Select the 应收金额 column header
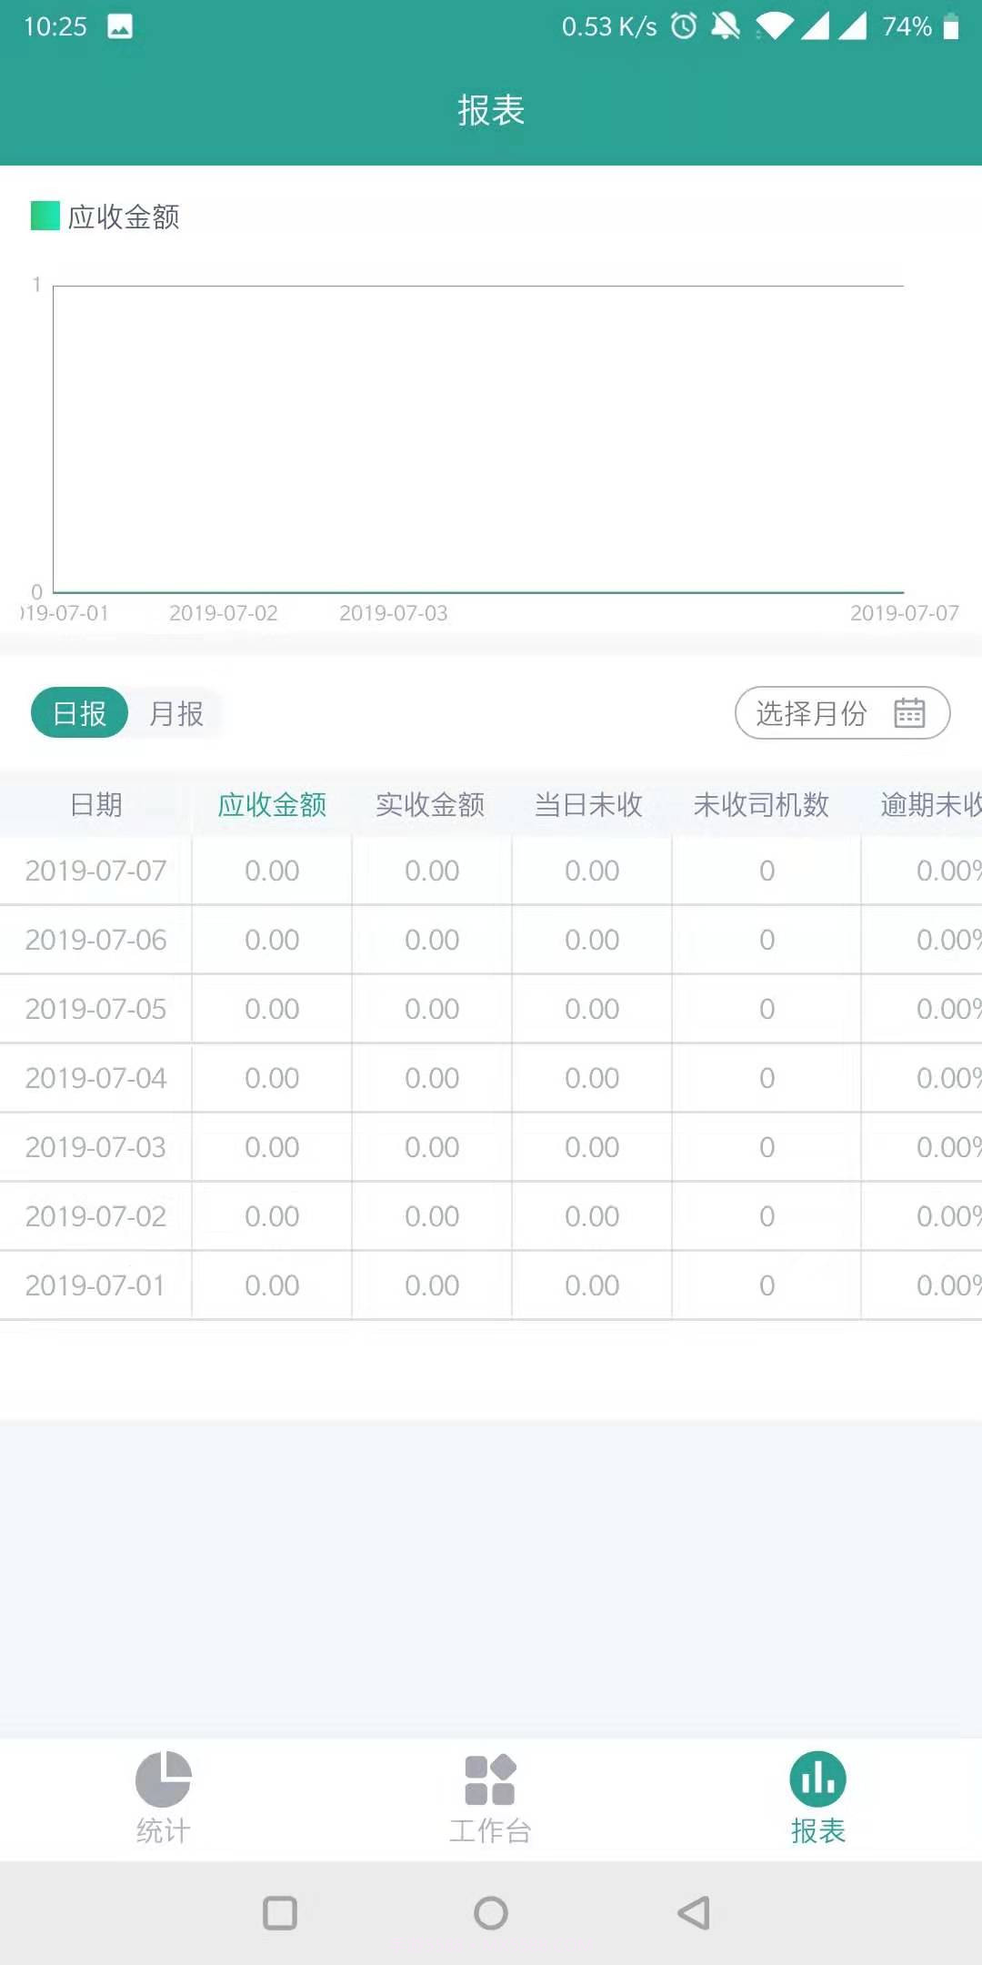 pos(272,804)
